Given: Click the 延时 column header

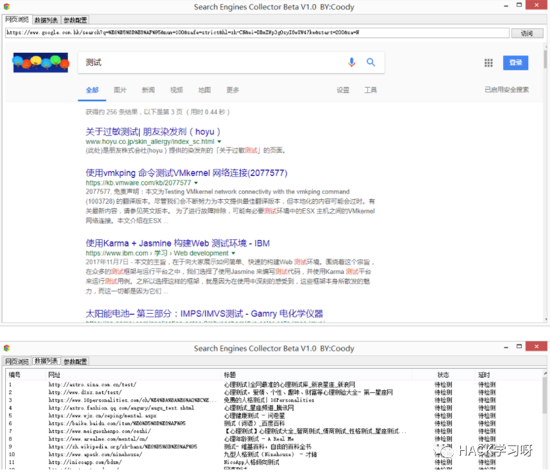Looking at the screenshot, I should point(484,375).
